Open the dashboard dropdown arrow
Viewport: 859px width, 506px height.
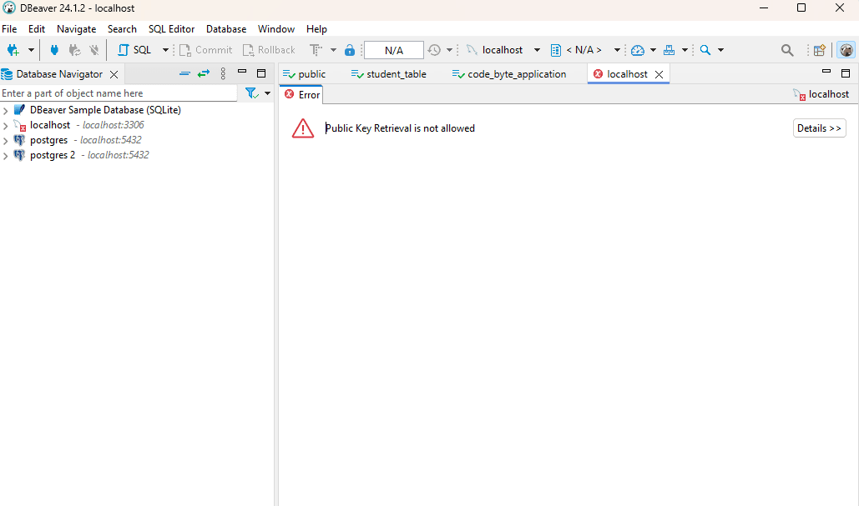click(653, 50)
